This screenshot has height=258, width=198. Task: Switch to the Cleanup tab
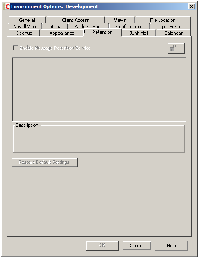24,33
